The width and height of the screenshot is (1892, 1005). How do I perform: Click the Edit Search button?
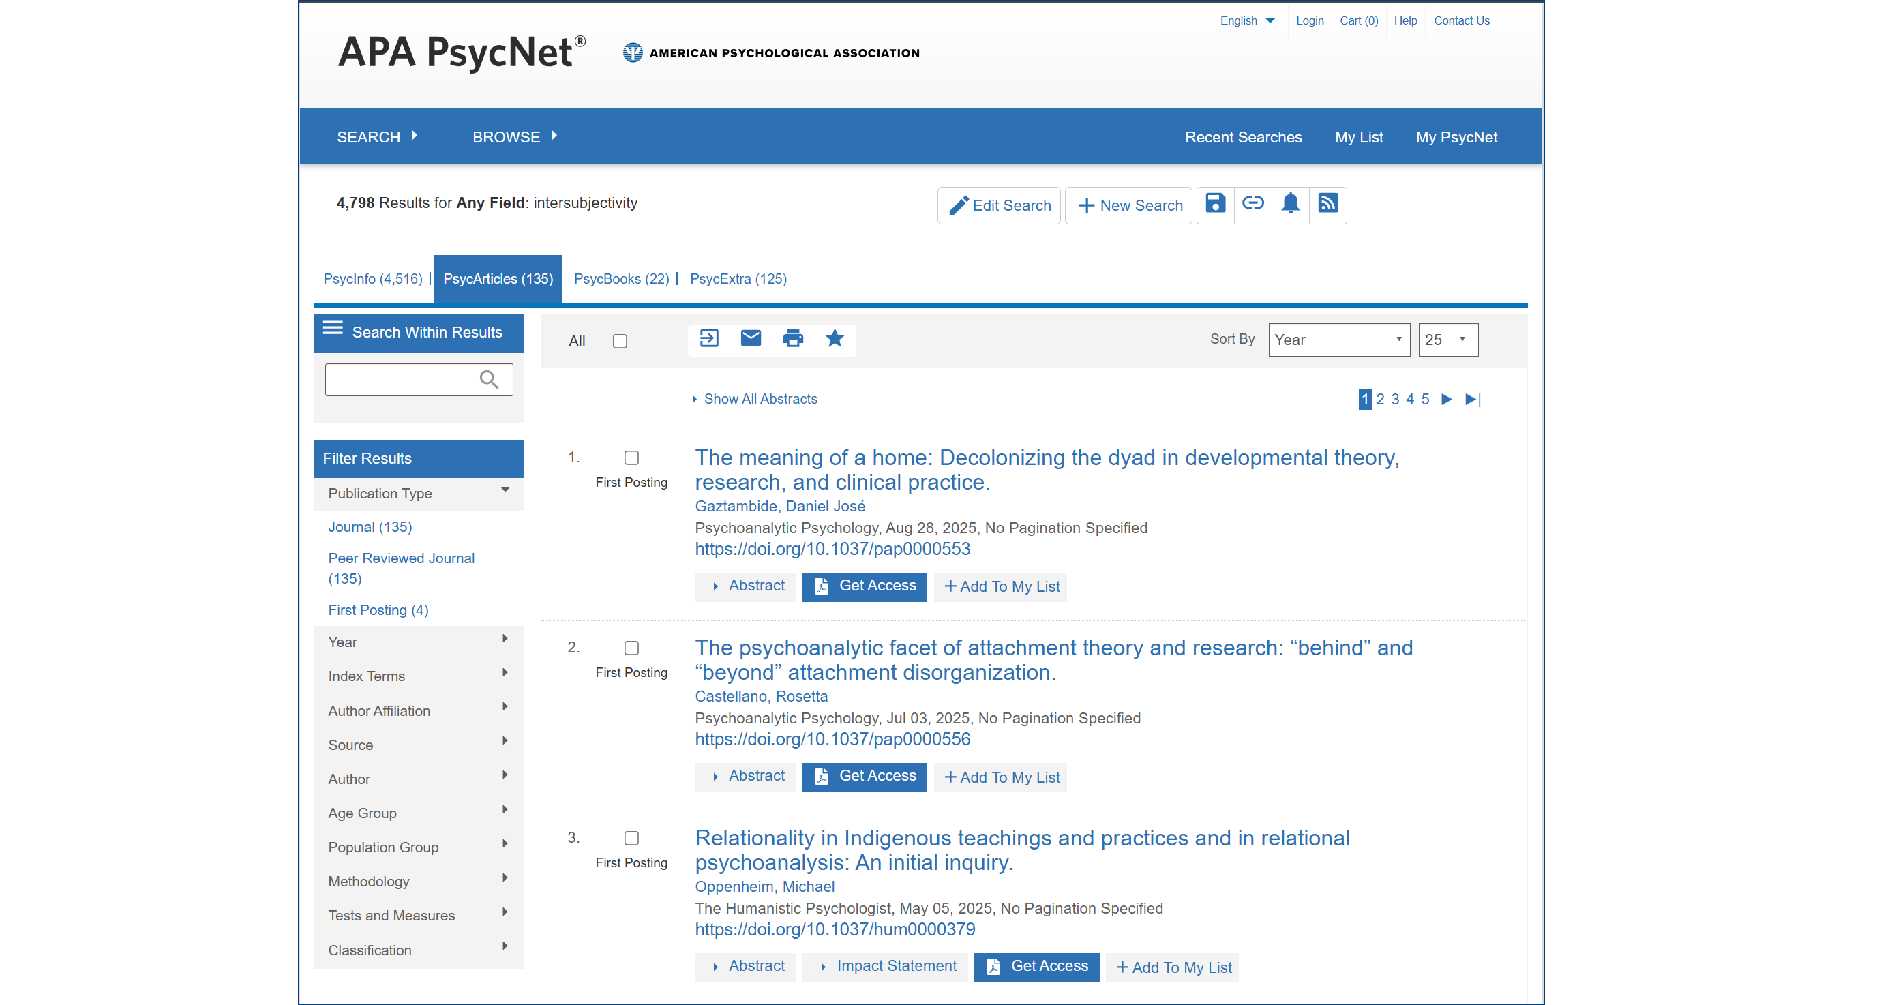click(x=999, y=205)
